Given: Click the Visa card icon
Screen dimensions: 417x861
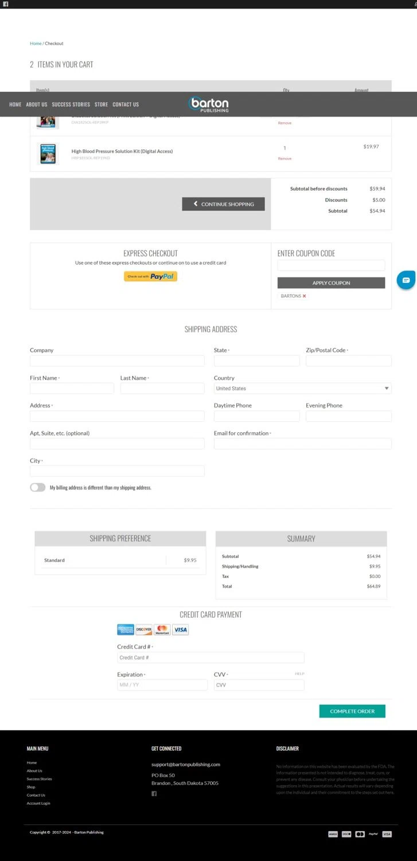Looking at the screenshot, I should coord(180,630).
